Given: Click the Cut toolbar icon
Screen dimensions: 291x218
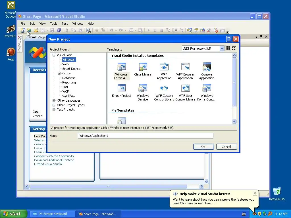Looking at the screenshot, I should [x=67, y=30].
